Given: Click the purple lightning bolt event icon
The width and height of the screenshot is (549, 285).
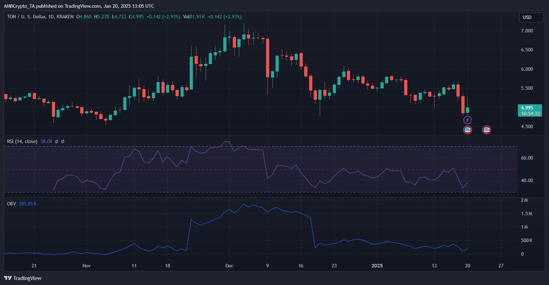Looking at the screenshot, I should [x=467, y=120].
